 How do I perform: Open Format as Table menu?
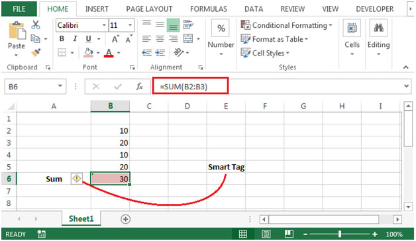(274, 39)
